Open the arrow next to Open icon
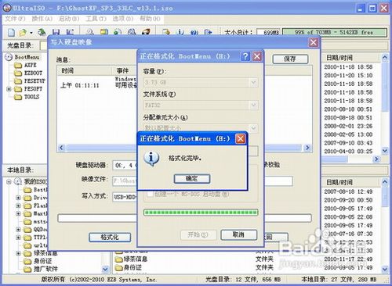This screenshot has width=392, height=286. pos(31,33)
